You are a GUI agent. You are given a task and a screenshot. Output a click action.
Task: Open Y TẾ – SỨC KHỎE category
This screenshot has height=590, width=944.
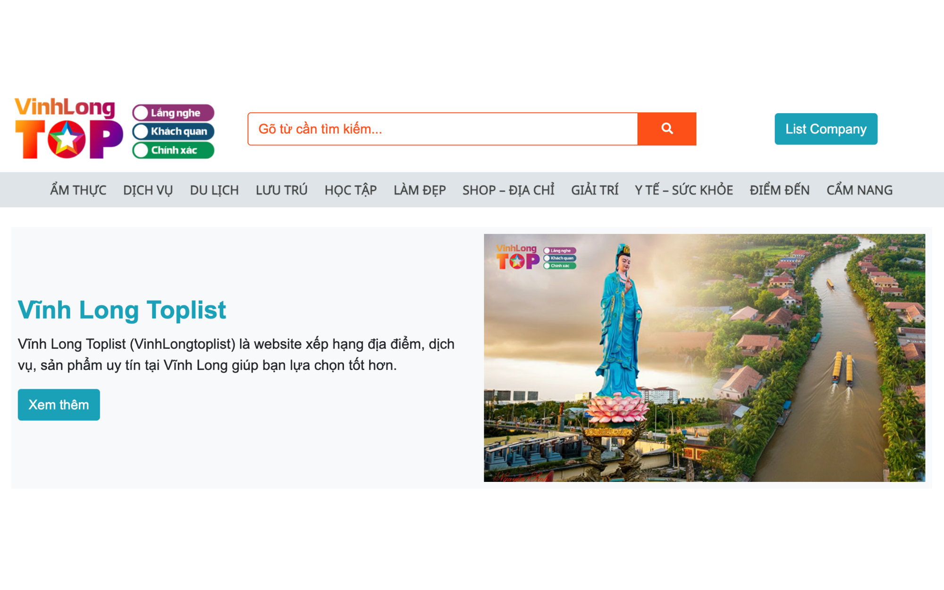pos(683,190)
